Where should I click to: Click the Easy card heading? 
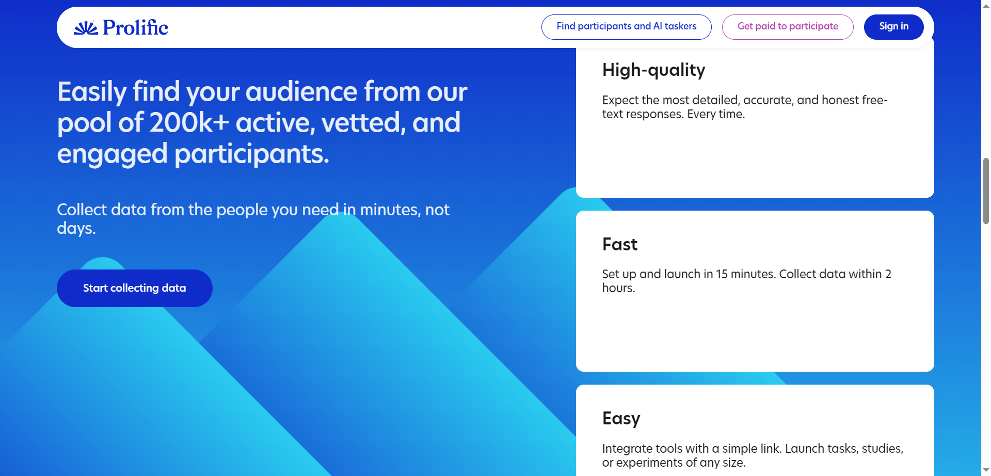point(621,419)
